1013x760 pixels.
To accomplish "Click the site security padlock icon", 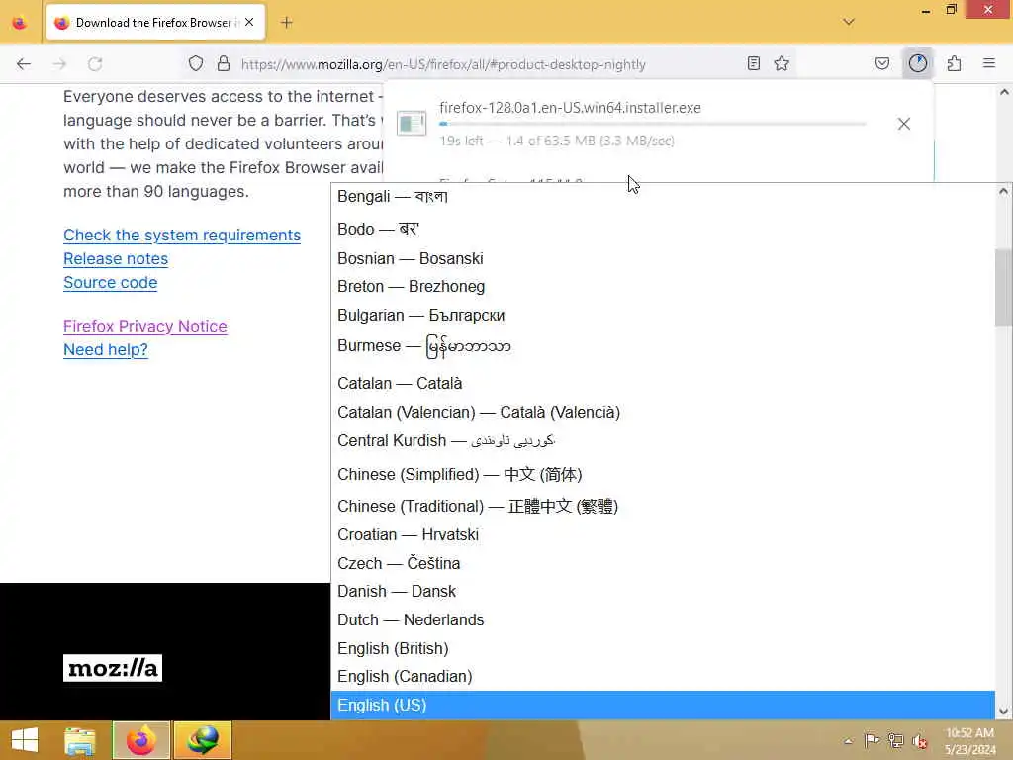I will 224,64.
